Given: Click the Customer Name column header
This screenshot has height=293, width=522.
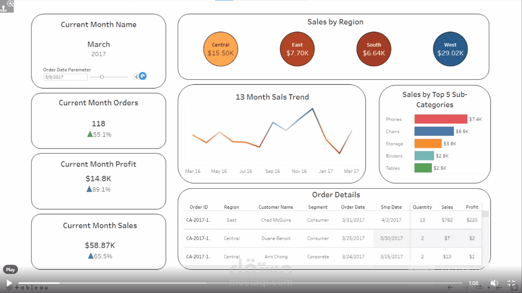Looking at the screenshot, I should pyautogui.click(x=276, y=207).
